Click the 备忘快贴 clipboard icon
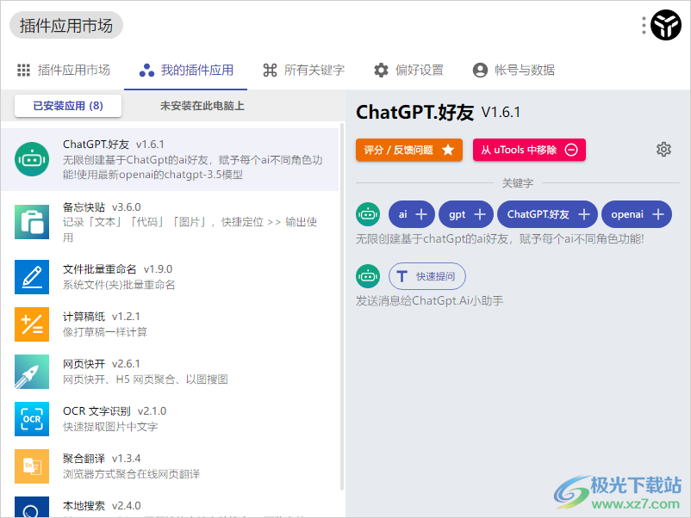This screenshot has height=518, width=691. 32,222
